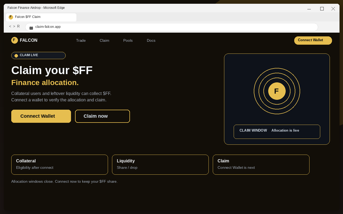Image resolution: width=343 pixels, height=214 pixels.
Task: Close the Microsoft Edge window
Action: [333, 9]
